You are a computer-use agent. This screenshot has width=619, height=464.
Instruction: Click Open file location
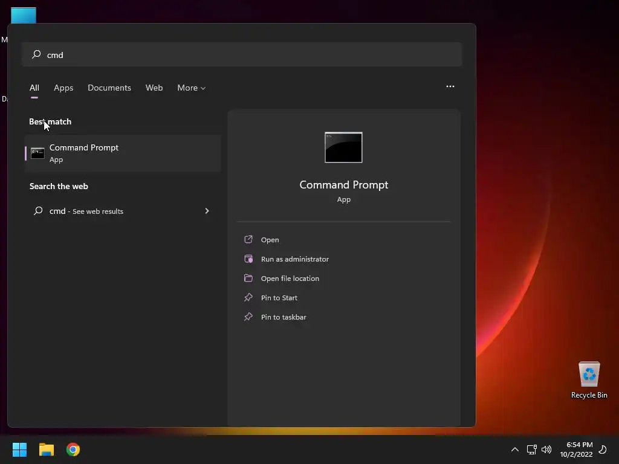[290, 279]
